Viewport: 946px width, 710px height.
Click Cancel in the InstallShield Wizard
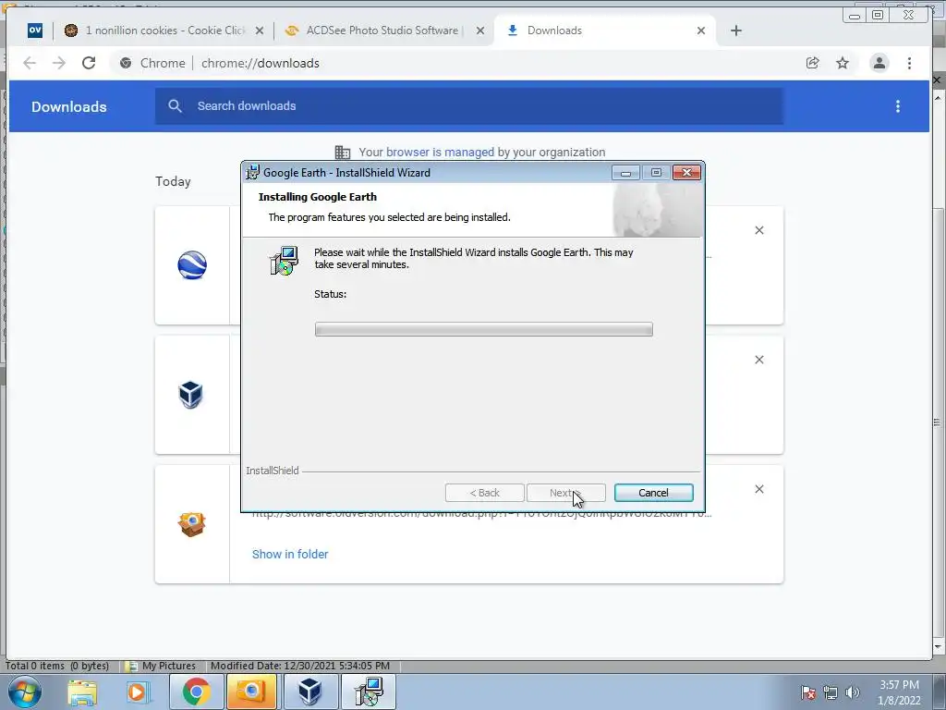point(653,493)
